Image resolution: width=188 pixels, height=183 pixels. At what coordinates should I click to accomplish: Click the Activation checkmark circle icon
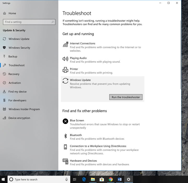4,83
